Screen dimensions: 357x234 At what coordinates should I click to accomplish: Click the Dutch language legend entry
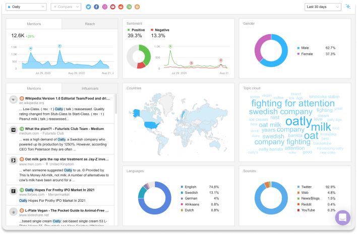pos(200,210)
